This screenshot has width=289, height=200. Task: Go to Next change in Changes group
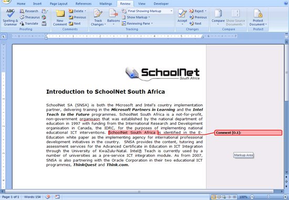click(x=195, y=24)
